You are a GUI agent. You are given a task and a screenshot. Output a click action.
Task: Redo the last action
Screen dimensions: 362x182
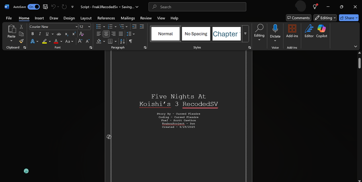point(64,7)
